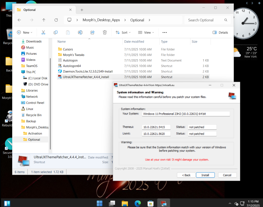Select Daemon.Tools.Lite install shortcut
263x207 pixels.
(x=133, y=71)
